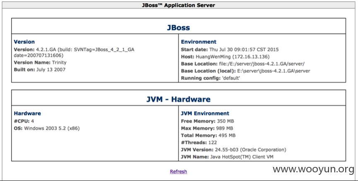Select the Base Location (local) path line

pos(245,71)
